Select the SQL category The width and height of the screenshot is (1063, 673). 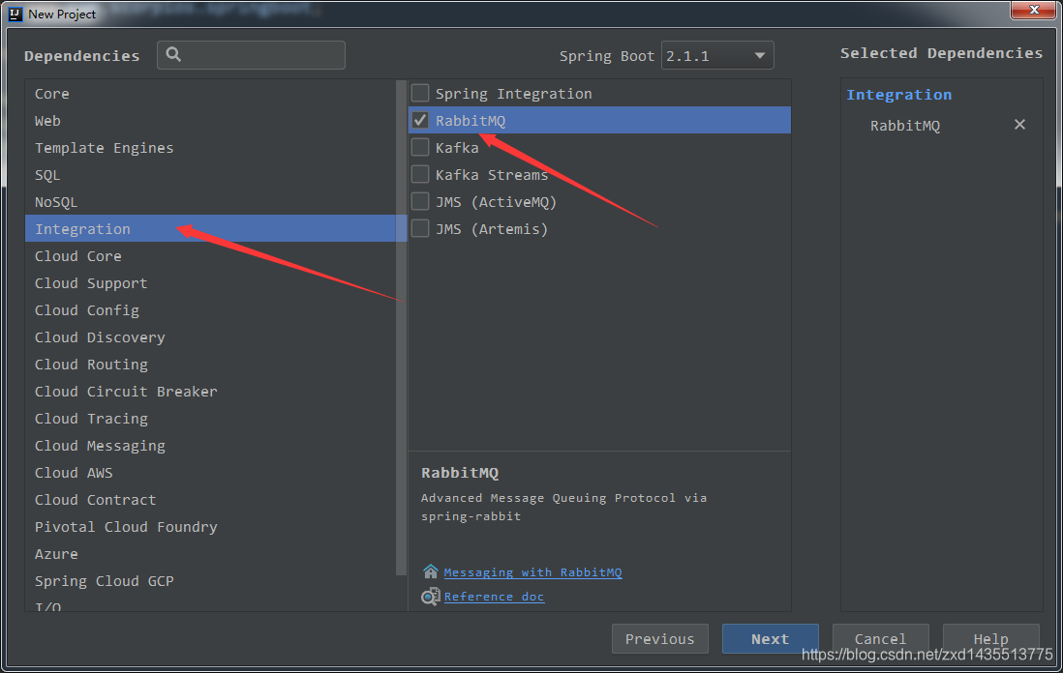[x=210, y=175]
